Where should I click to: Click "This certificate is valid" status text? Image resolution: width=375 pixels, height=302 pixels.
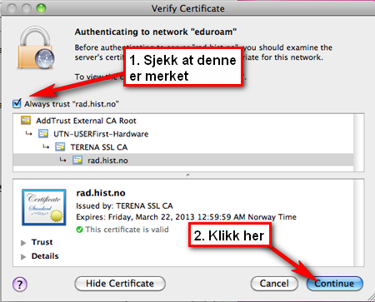[127, 230]
